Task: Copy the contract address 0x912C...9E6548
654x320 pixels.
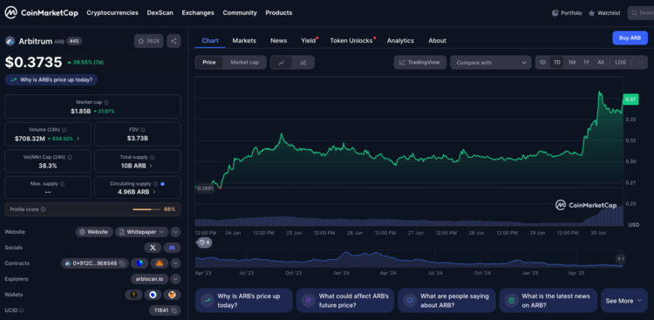Action: (x=122, y=263)
